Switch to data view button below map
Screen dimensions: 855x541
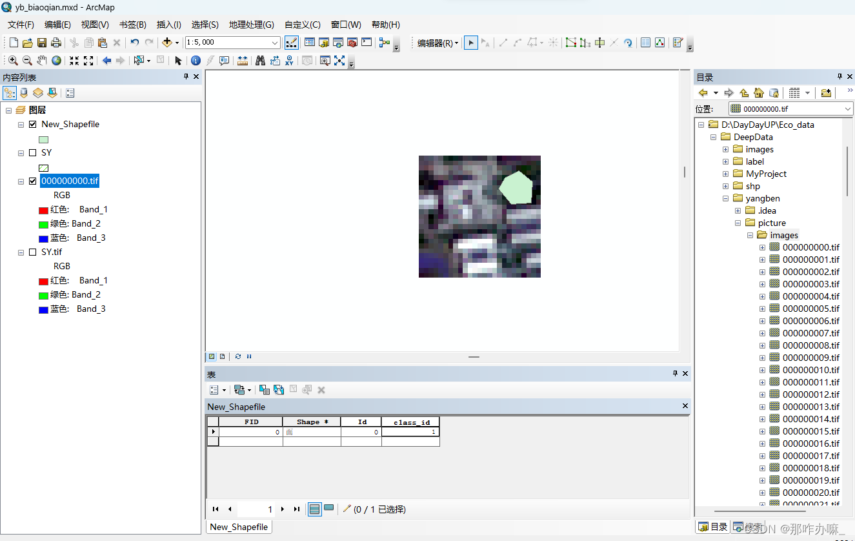(211, 356)
